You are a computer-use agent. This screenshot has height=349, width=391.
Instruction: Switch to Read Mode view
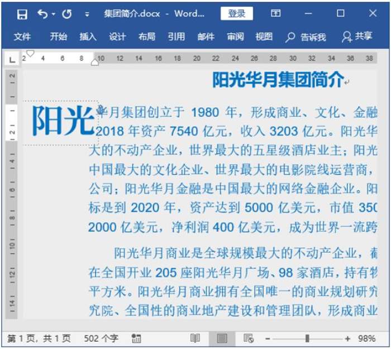[195, 338]
